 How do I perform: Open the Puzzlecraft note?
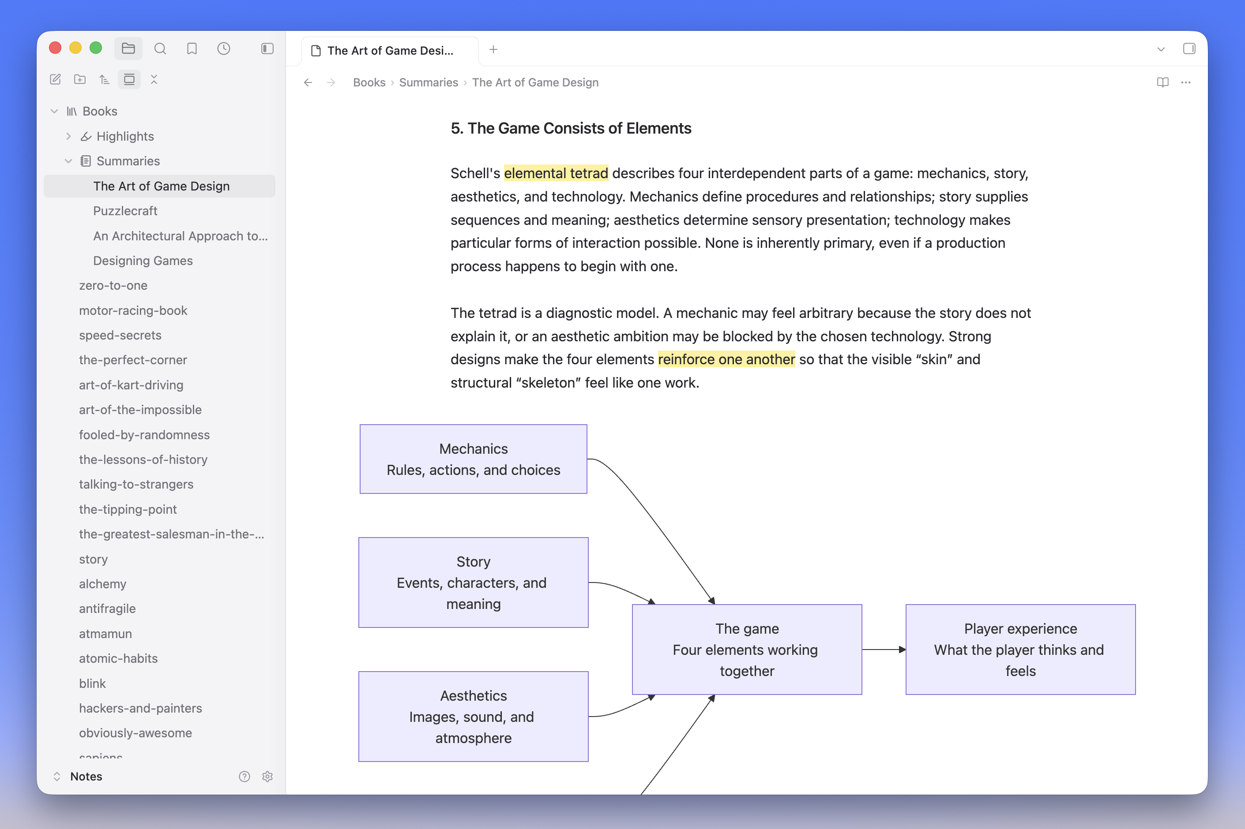[159, 211]
